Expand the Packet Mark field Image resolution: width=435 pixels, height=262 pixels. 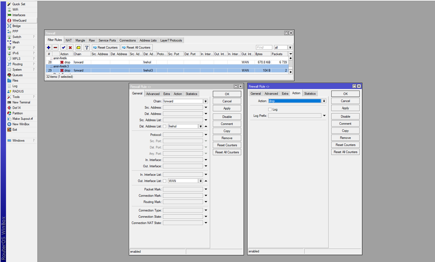pos(206,189)
